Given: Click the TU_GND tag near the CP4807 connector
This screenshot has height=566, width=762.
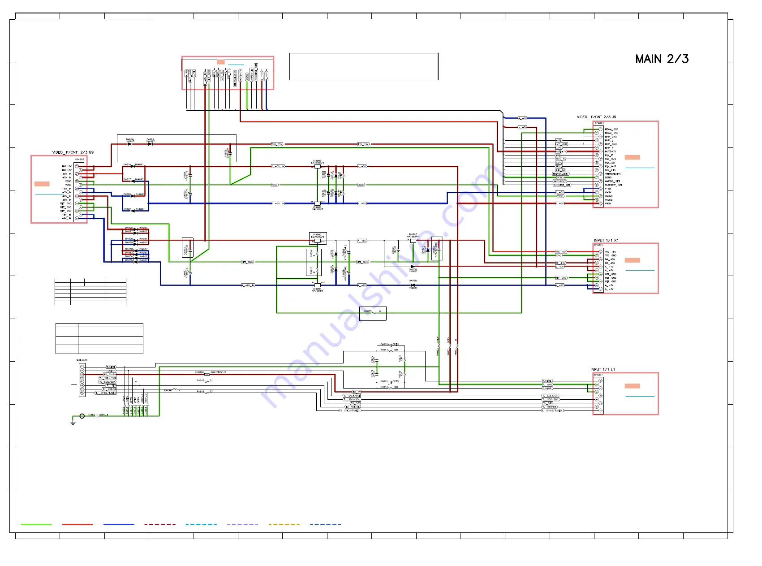Looking at the screenshot, I should 547,385.
